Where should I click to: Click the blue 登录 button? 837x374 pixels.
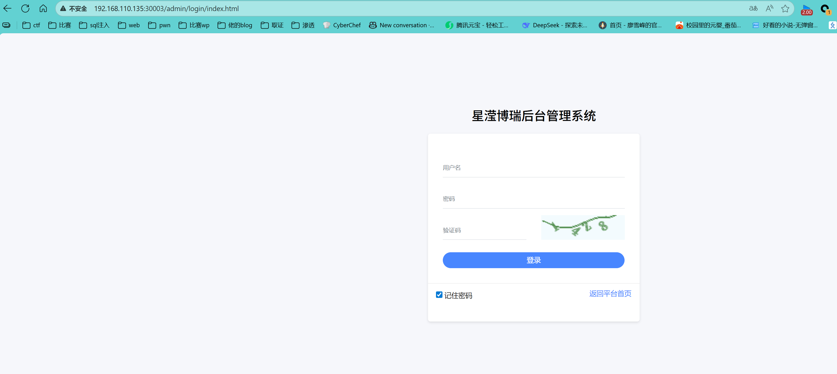[x=533, y=260]
